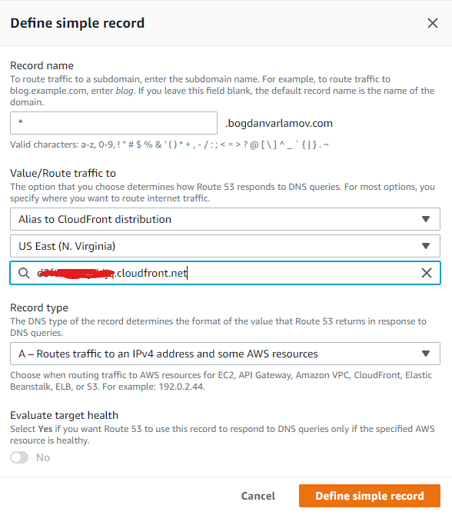Click the Cancel button
The image size is (452, 515).
click(x=258, y=496)
